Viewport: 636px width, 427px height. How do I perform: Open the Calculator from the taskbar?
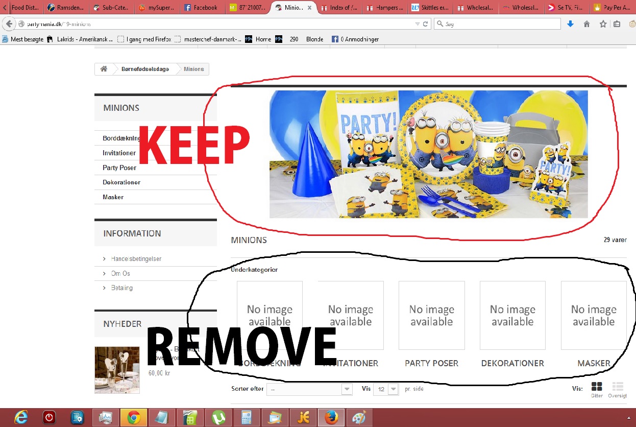point(247,417)
